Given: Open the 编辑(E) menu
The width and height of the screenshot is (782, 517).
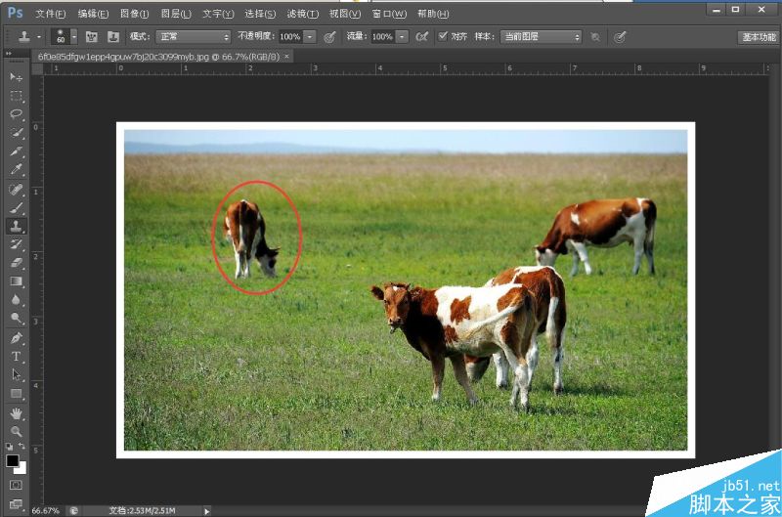Looking at the screenshot, I should (x=93, y=14).
